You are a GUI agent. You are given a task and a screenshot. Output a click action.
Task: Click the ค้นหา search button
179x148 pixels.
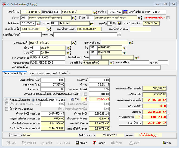(116, 143)
